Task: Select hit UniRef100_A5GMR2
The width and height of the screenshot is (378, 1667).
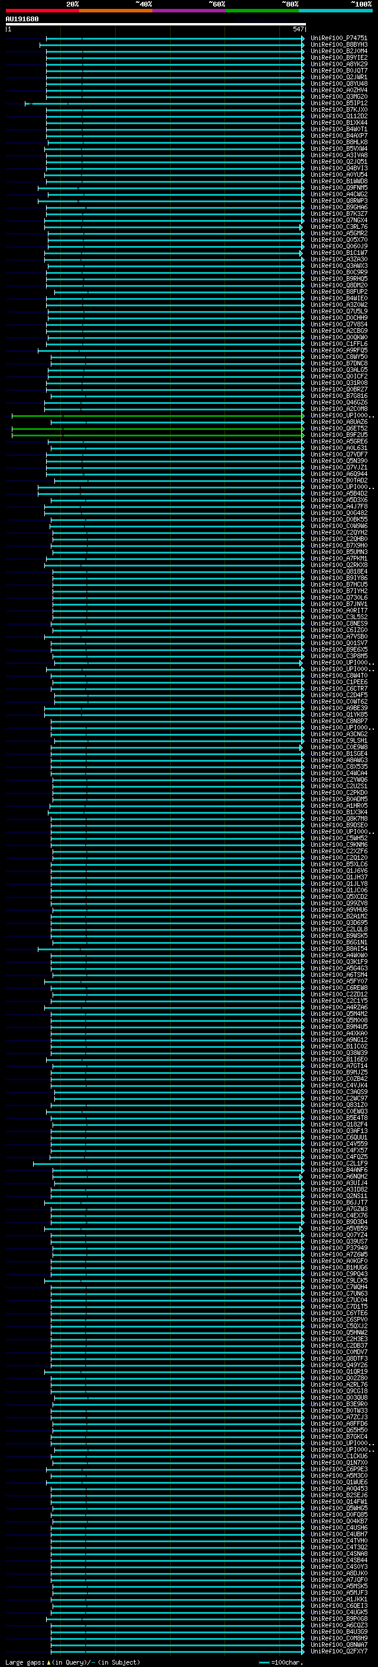Action: (x=338, y=234)
